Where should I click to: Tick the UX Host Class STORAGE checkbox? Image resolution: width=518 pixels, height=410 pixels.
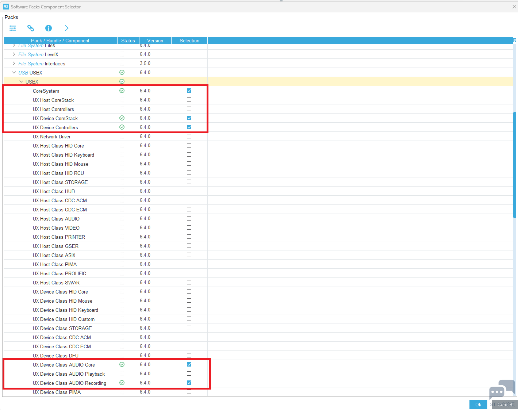click(189, 182)
